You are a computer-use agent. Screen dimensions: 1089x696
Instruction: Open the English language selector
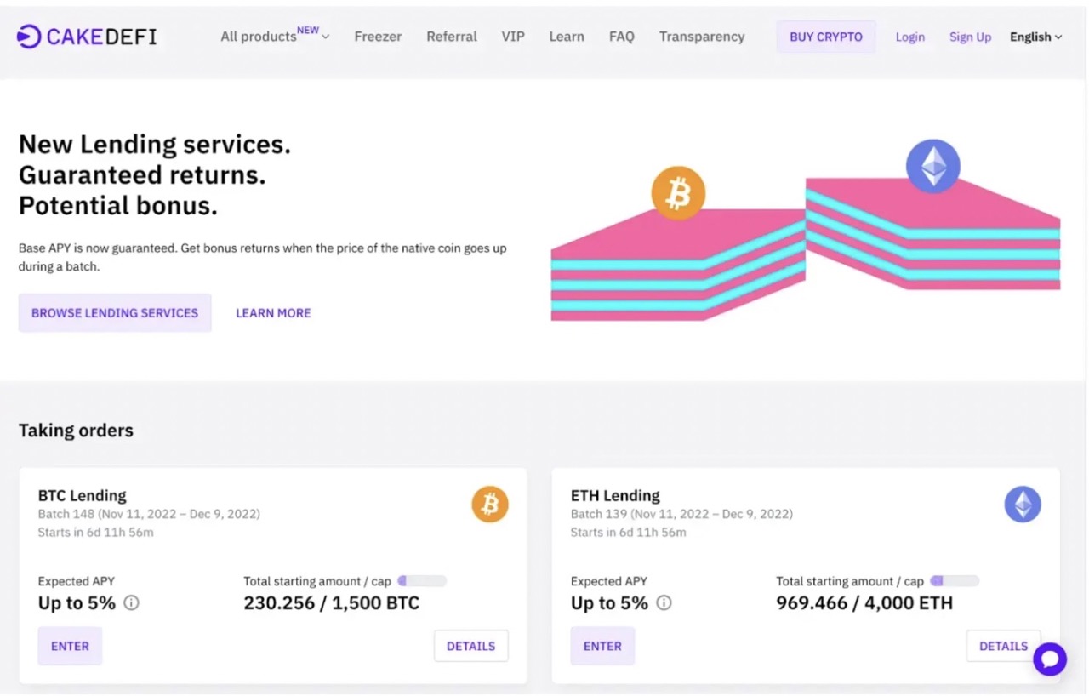coord(1035,37)
